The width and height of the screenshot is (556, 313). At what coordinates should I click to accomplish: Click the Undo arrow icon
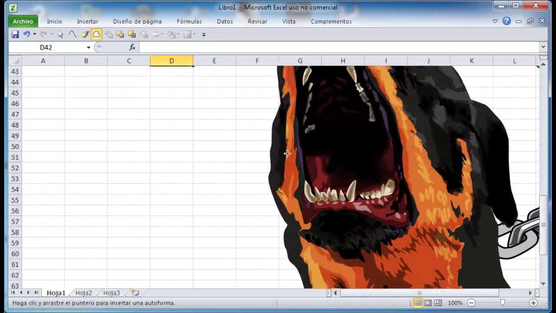point(26,34)
